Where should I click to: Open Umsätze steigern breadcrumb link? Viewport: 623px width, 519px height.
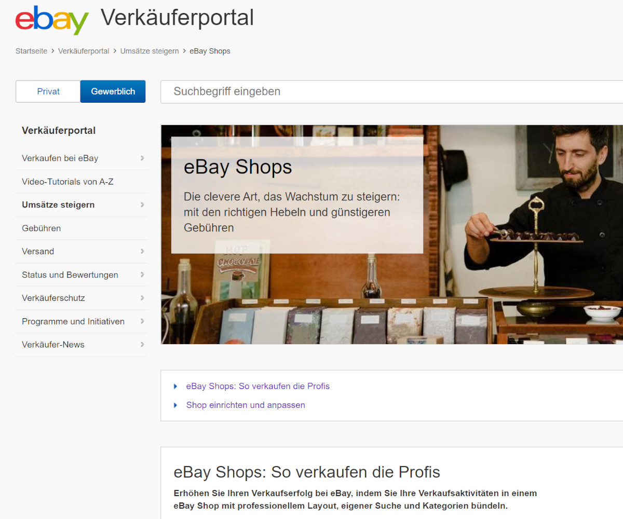(150, 51)
